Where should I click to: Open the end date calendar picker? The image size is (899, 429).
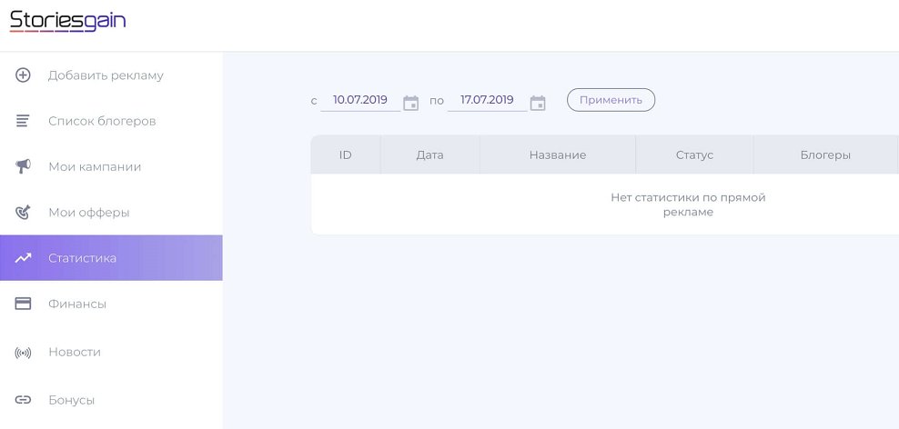[538, 102]
